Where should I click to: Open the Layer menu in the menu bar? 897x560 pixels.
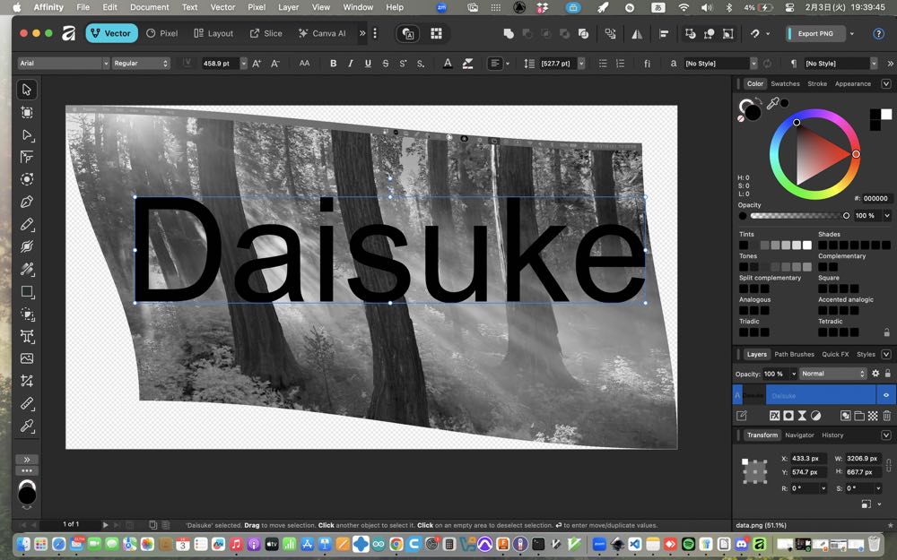[x=288, y=7]
